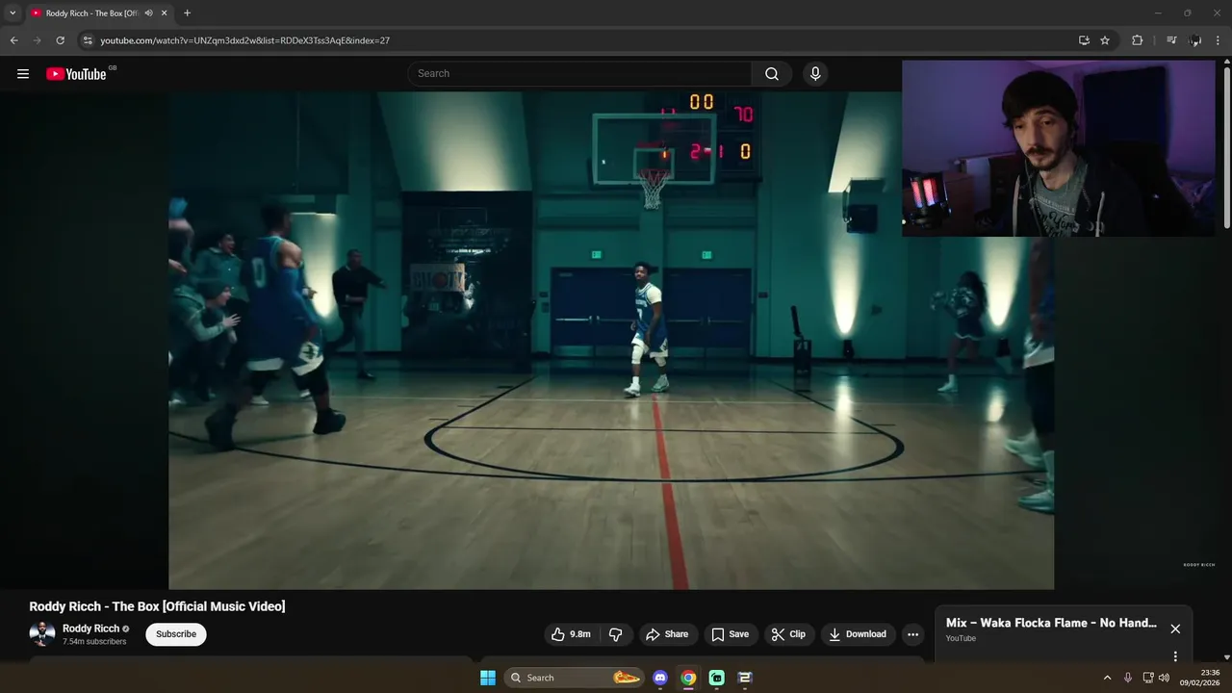Like the video with thumbs up
This screenshot has width=1232, height=693.
pos(570,634)
